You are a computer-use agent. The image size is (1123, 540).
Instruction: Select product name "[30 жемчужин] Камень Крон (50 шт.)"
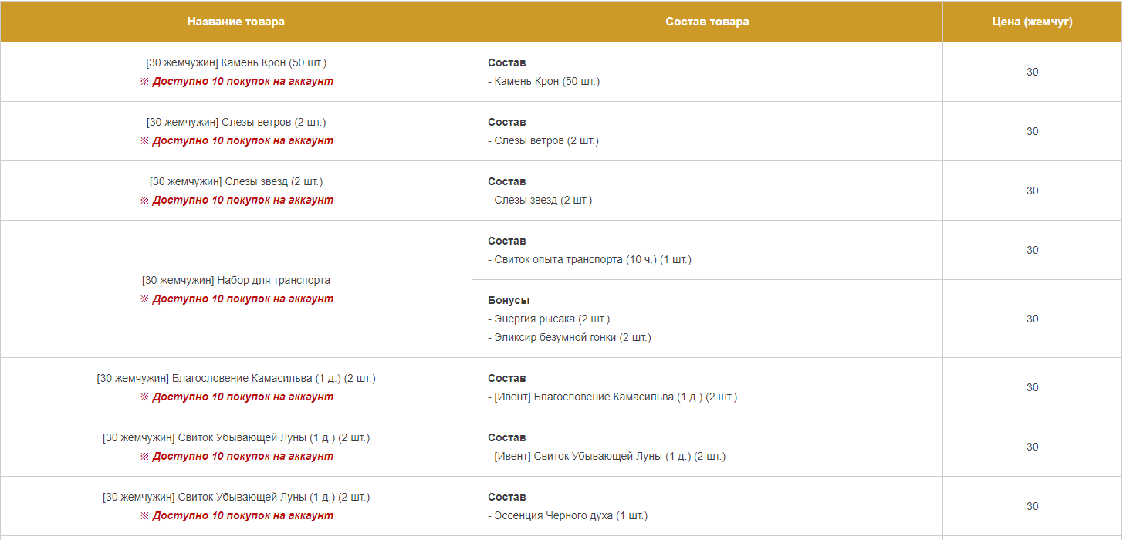click(236, 62)
